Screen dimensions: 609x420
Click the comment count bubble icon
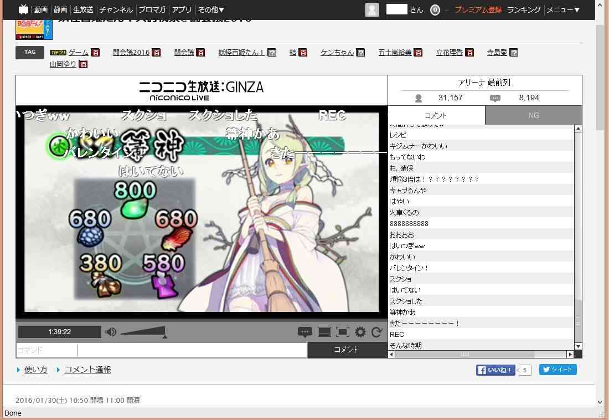click(x=495, y=98)
